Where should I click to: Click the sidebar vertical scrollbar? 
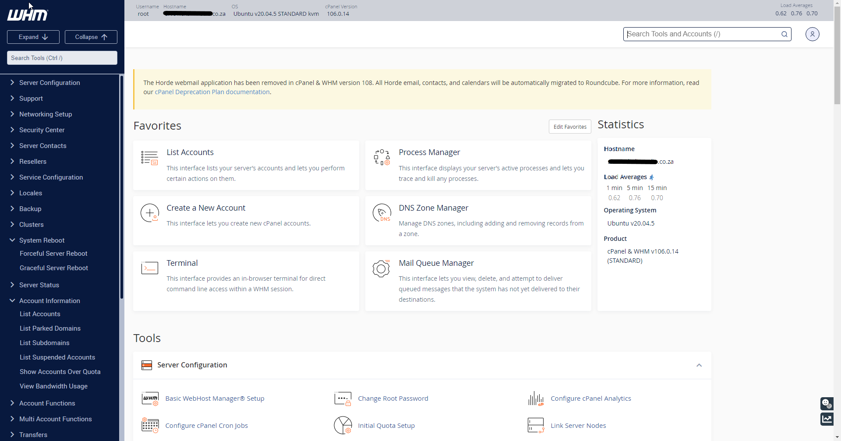122,187
